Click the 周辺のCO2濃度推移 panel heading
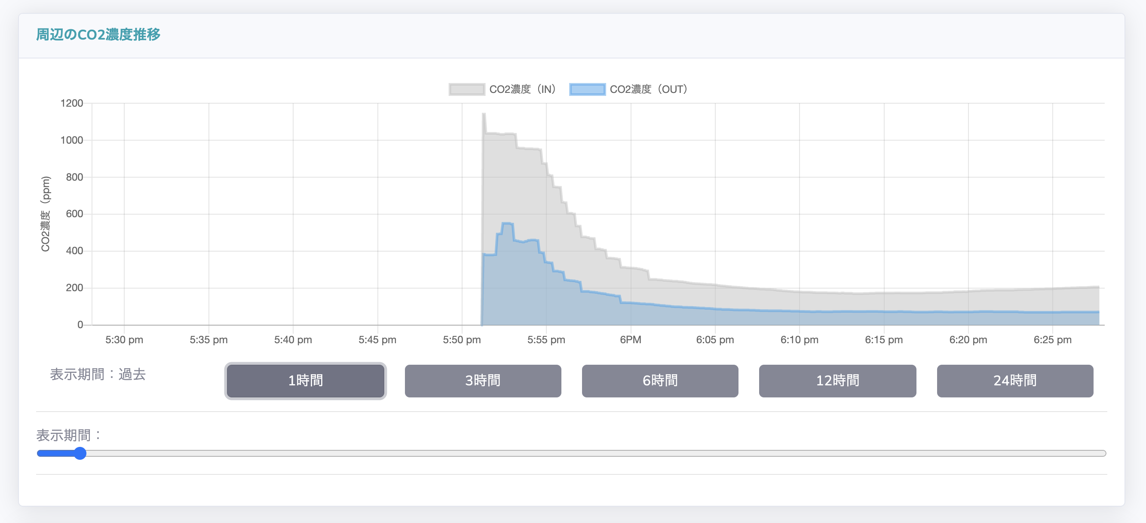This screenshot has height=523, width=1146. pyautogui.click(x=98, y=35)
